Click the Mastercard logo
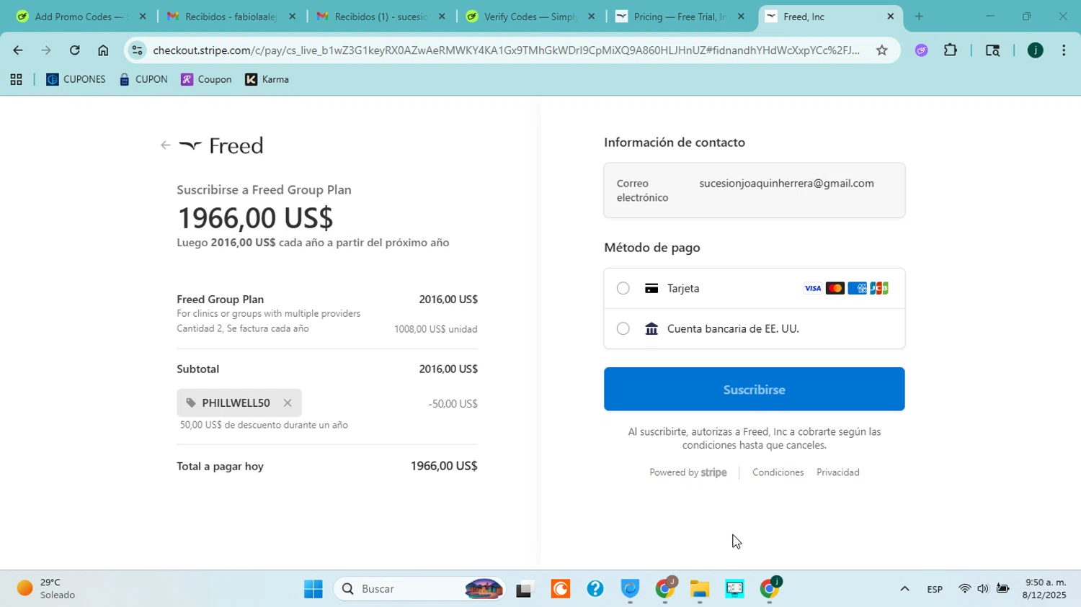 click(835, 289)
